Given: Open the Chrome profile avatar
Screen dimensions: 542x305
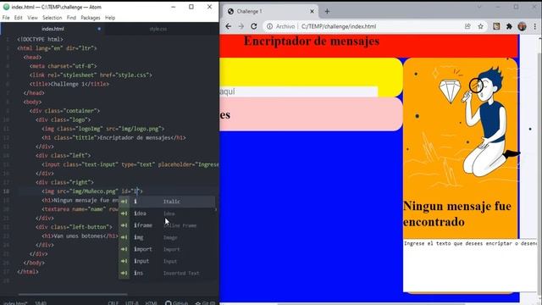Looking at the screenshot, I should [523, 26].
